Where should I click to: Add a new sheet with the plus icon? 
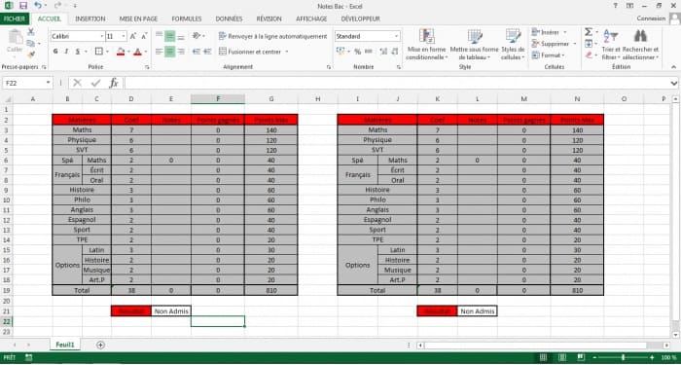[101, 345]
